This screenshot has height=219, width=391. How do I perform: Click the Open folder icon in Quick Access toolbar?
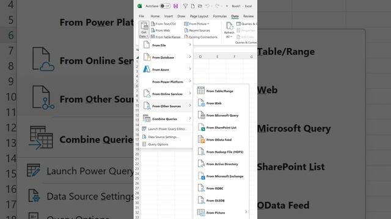tap(200, 6)
